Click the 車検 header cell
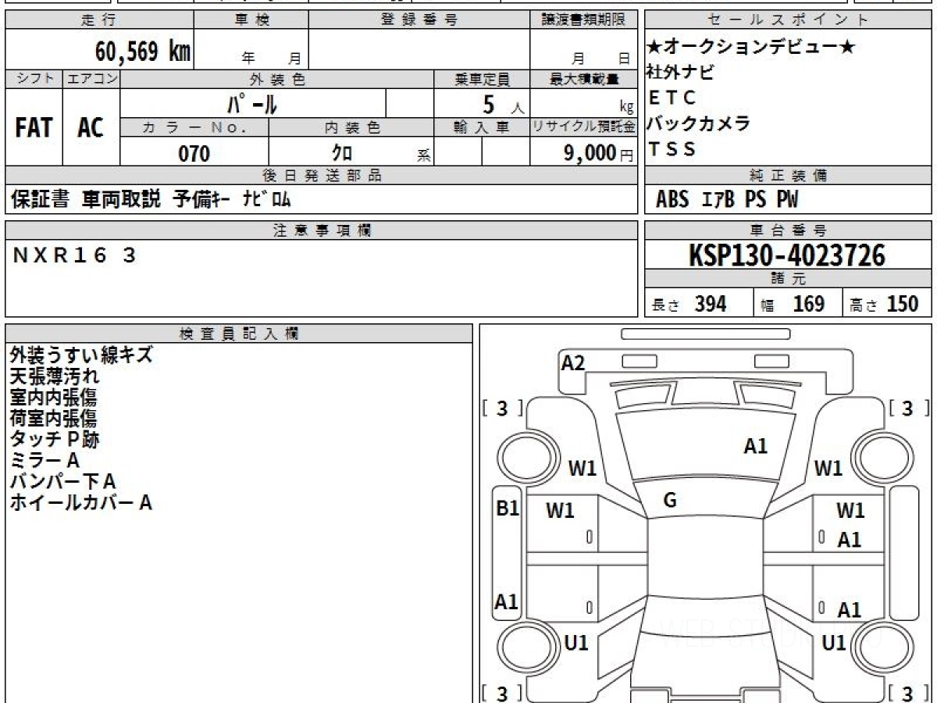 tap(251, 20)
